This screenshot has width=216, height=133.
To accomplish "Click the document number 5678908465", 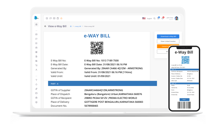I will tap(91, 106).
